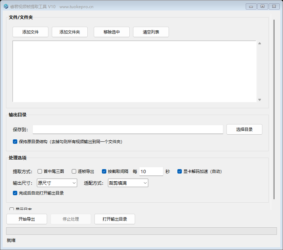The image size is (283, 250).
Task: Start export with 开始导出
Action: pos(27,219)
